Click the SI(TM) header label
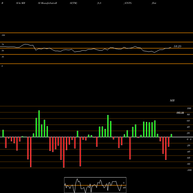 point(74,3)
